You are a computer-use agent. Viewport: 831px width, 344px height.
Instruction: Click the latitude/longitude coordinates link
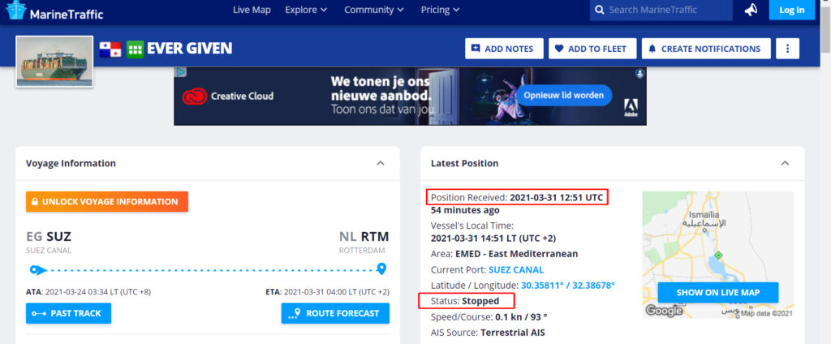[567, 285]
